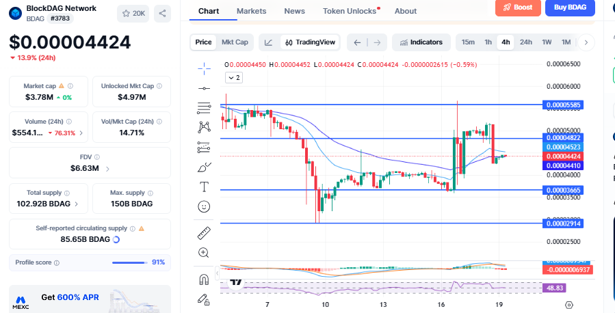Switch chart to Price view
This screenshot has width=615, height=313.
(204, 42)
